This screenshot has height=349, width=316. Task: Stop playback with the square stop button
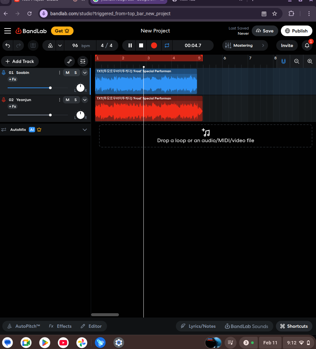point(141,45)
